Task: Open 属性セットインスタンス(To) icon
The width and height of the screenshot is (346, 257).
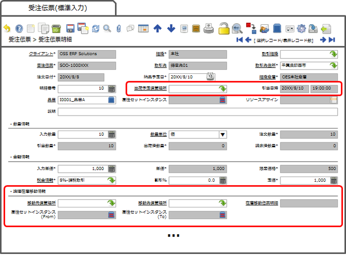Action: pos(223,215)
